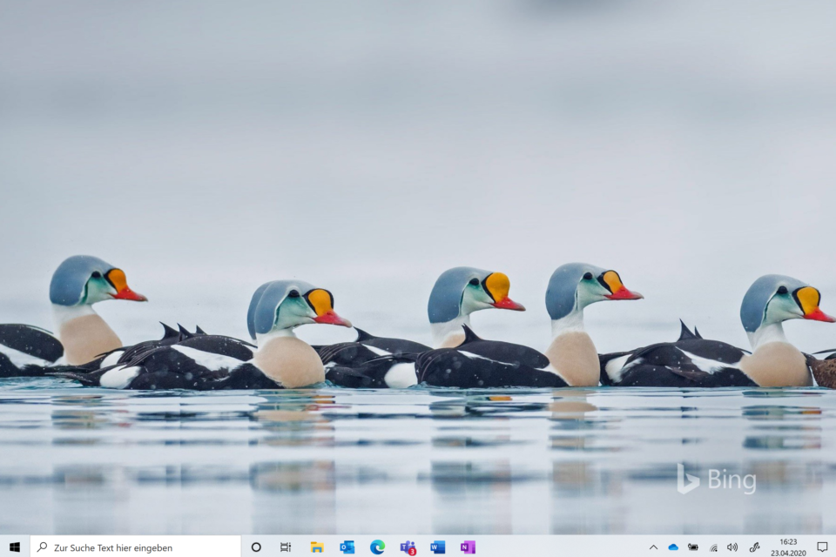Open the speaker volume control
Image resolution: width=836 pixels, height=557 pixels.
pyautogui.click(x=732, y=547)
